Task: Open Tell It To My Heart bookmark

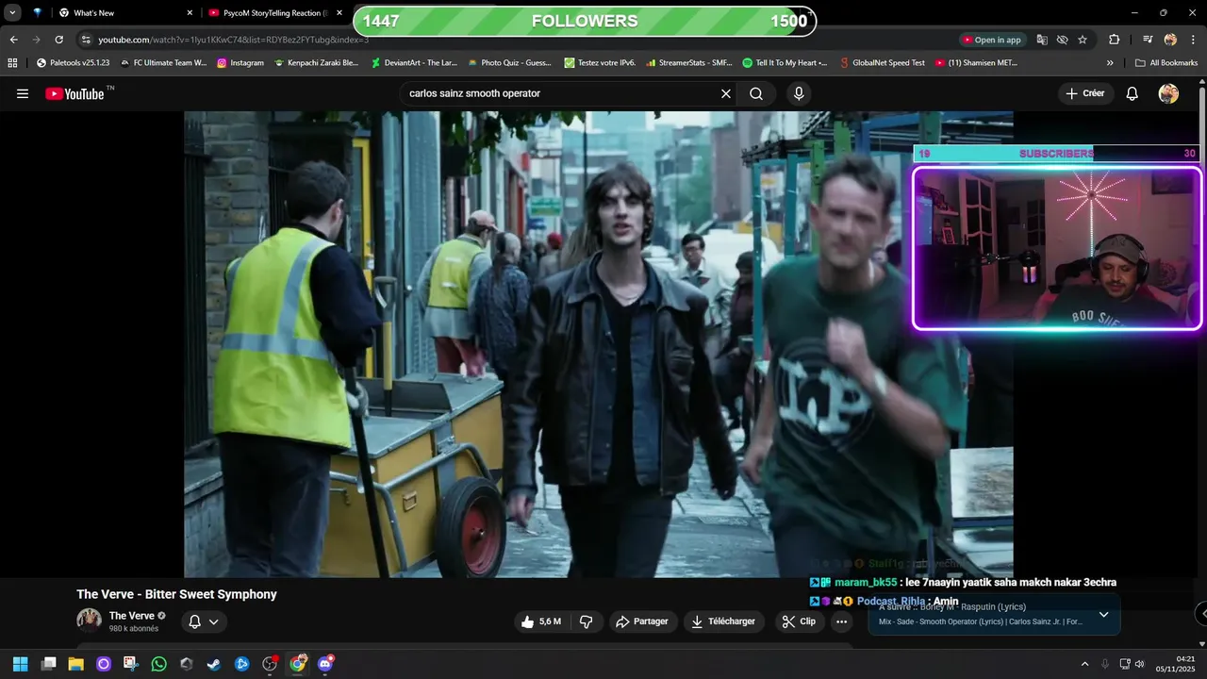Action: point(785,62)
